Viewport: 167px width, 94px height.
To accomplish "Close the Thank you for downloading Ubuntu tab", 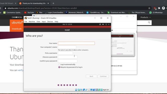I will [x=48, y=3].
